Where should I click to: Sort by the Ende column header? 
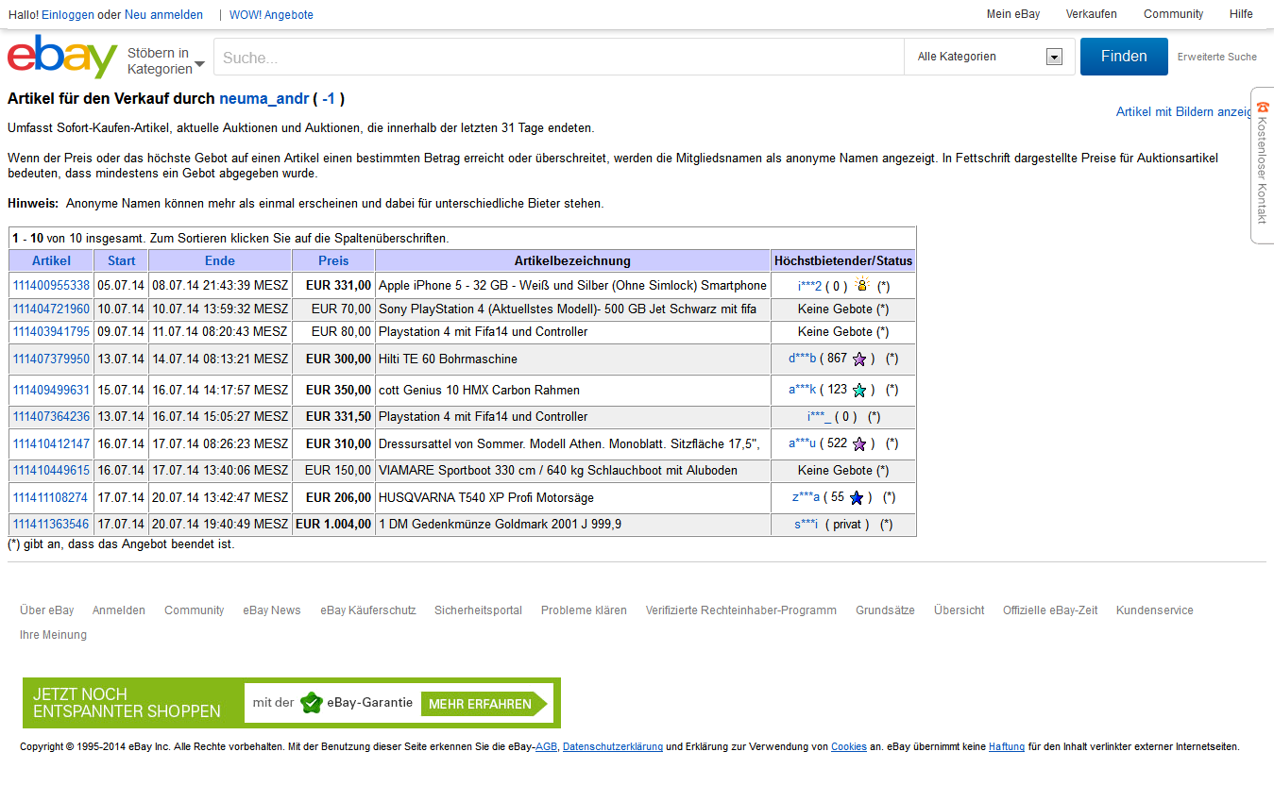(x=220, y=260)
